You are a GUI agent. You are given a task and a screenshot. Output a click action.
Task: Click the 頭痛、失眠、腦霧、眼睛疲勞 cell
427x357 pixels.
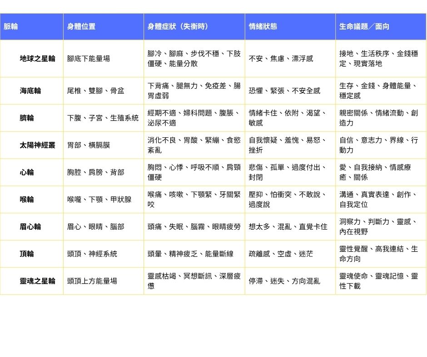point(194,227)
